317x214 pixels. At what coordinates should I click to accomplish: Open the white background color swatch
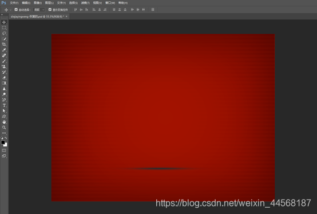point(6,145)
